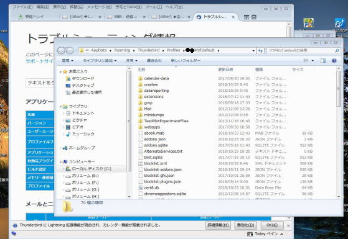The height and width of the screenshot is (239, 348).
Task: Select the addons.json file
Action: 154,139
